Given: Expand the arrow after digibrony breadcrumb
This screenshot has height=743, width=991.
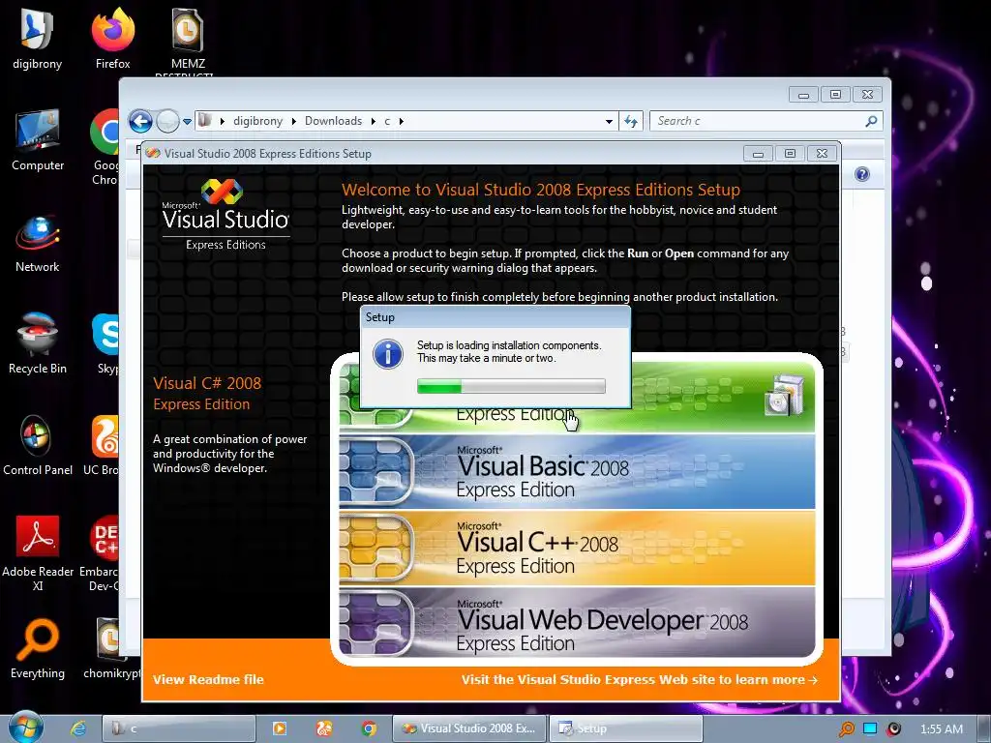Looking at the screenshot, I should point(294,121).
